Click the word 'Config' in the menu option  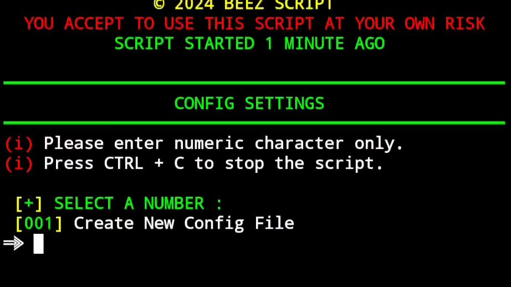tap(214, 224)
